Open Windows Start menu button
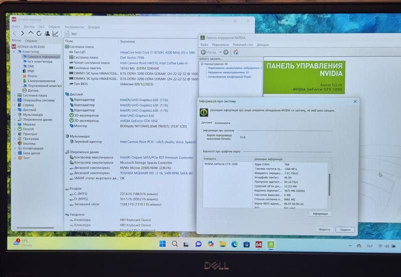This screenshot has width=401, height=277. click(162, 244)
